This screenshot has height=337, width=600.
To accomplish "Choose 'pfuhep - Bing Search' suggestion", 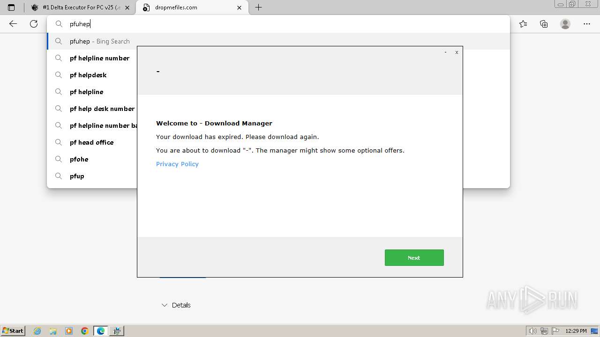I will [x=278, y=41].
